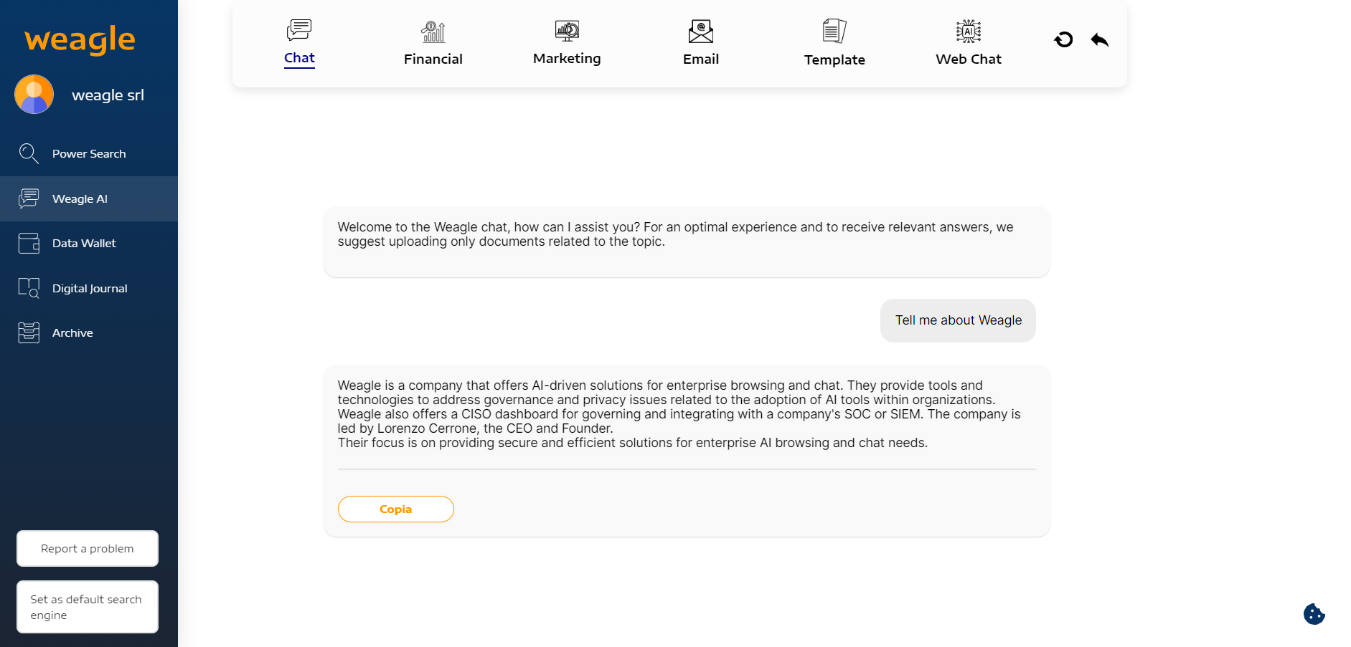Click the Copia button

(x=395, y=509)
